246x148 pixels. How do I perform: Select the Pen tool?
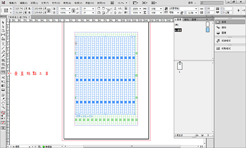(x=3, y=52)
